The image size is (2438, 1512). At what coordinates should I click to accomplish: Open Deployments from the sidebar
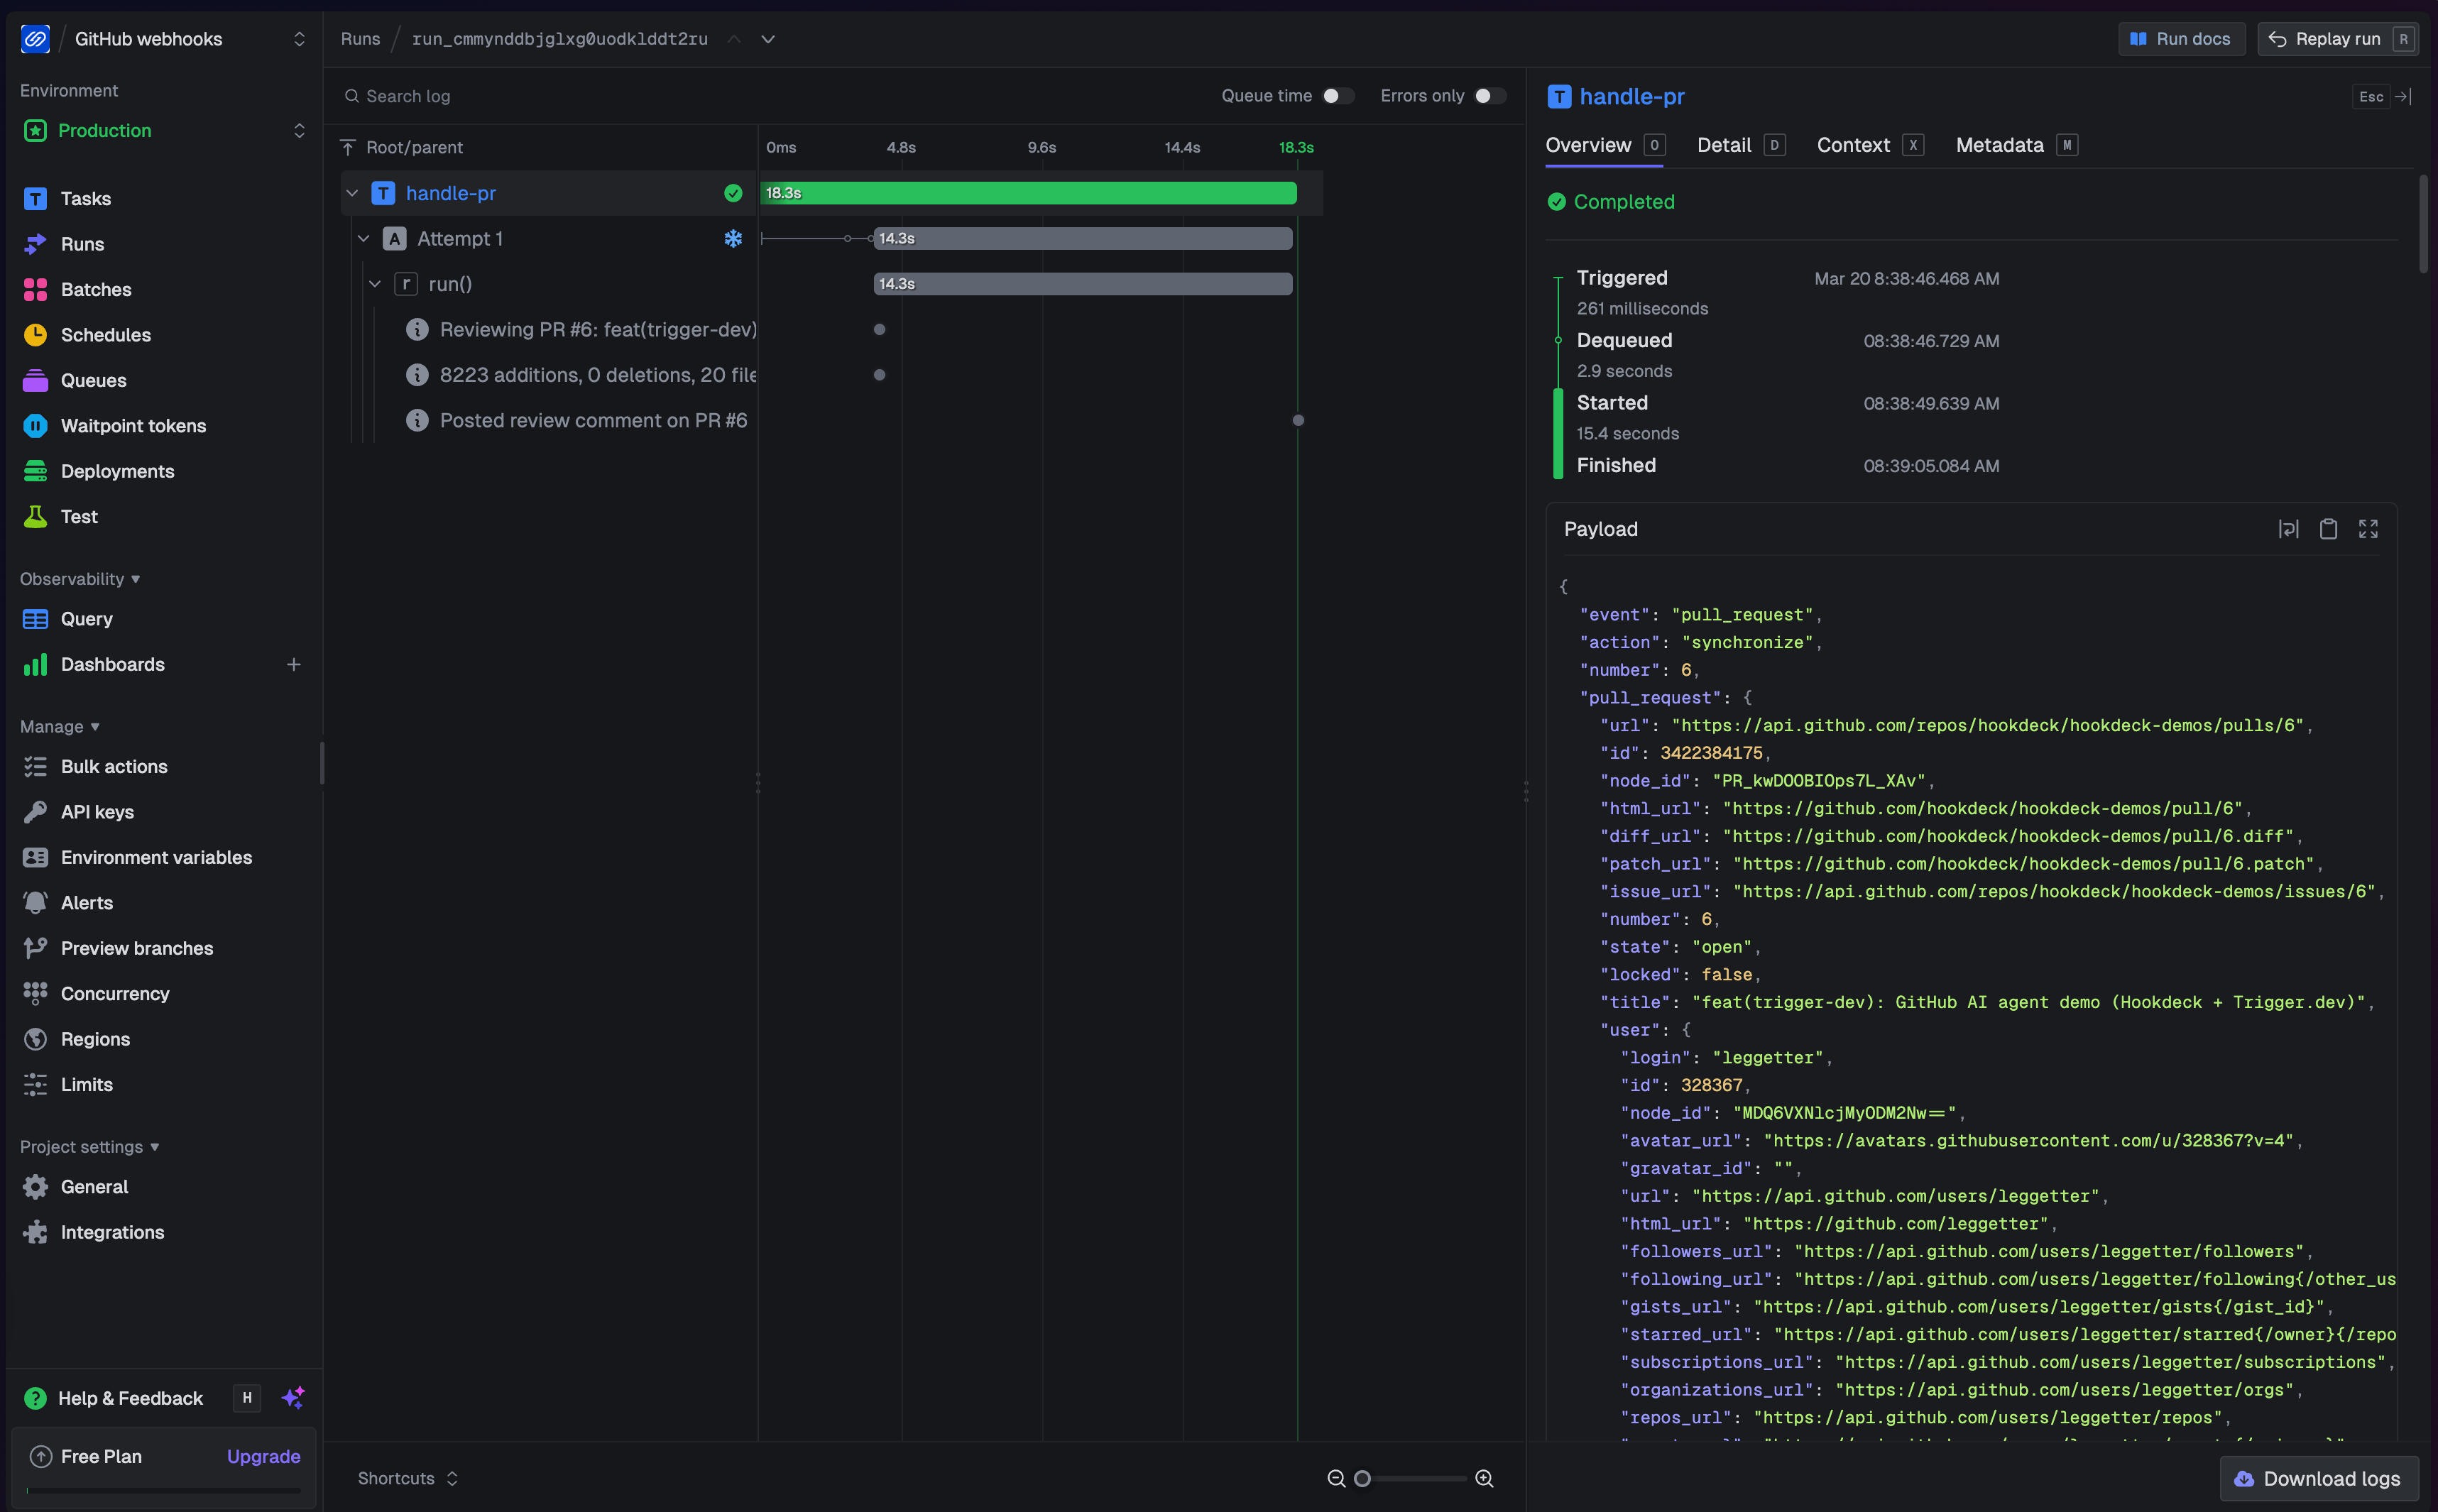coord(117,470)
